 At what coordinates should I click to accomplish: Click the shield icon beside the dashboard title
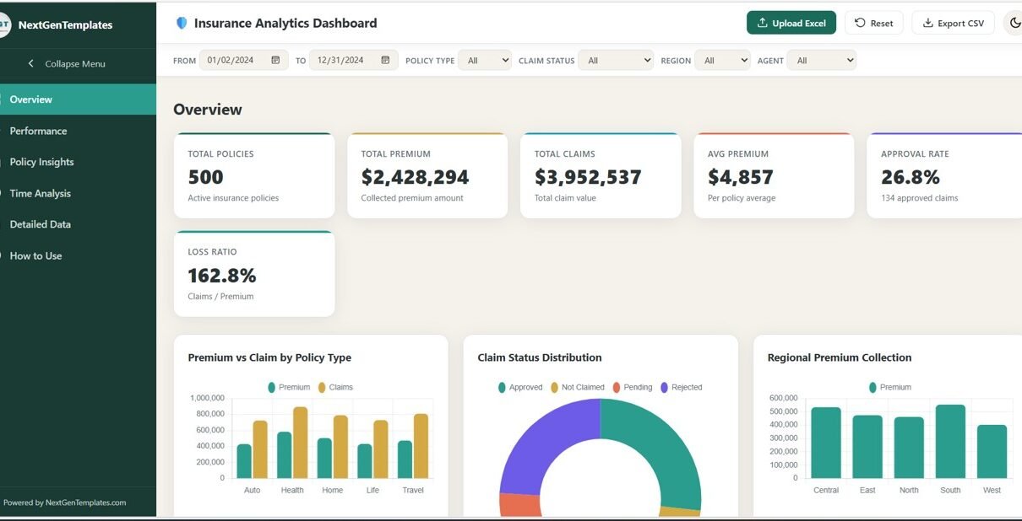182,24
